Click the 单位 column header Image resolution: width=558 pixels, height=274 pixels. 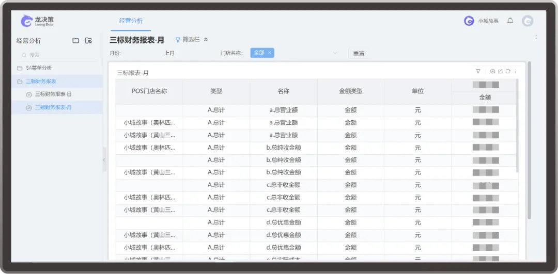tap(418, 91)
